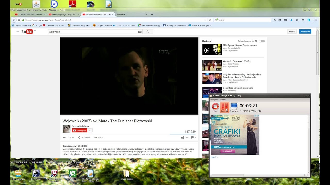
Task: Click the Next link in oCam window
Action: tap(214, 157)
